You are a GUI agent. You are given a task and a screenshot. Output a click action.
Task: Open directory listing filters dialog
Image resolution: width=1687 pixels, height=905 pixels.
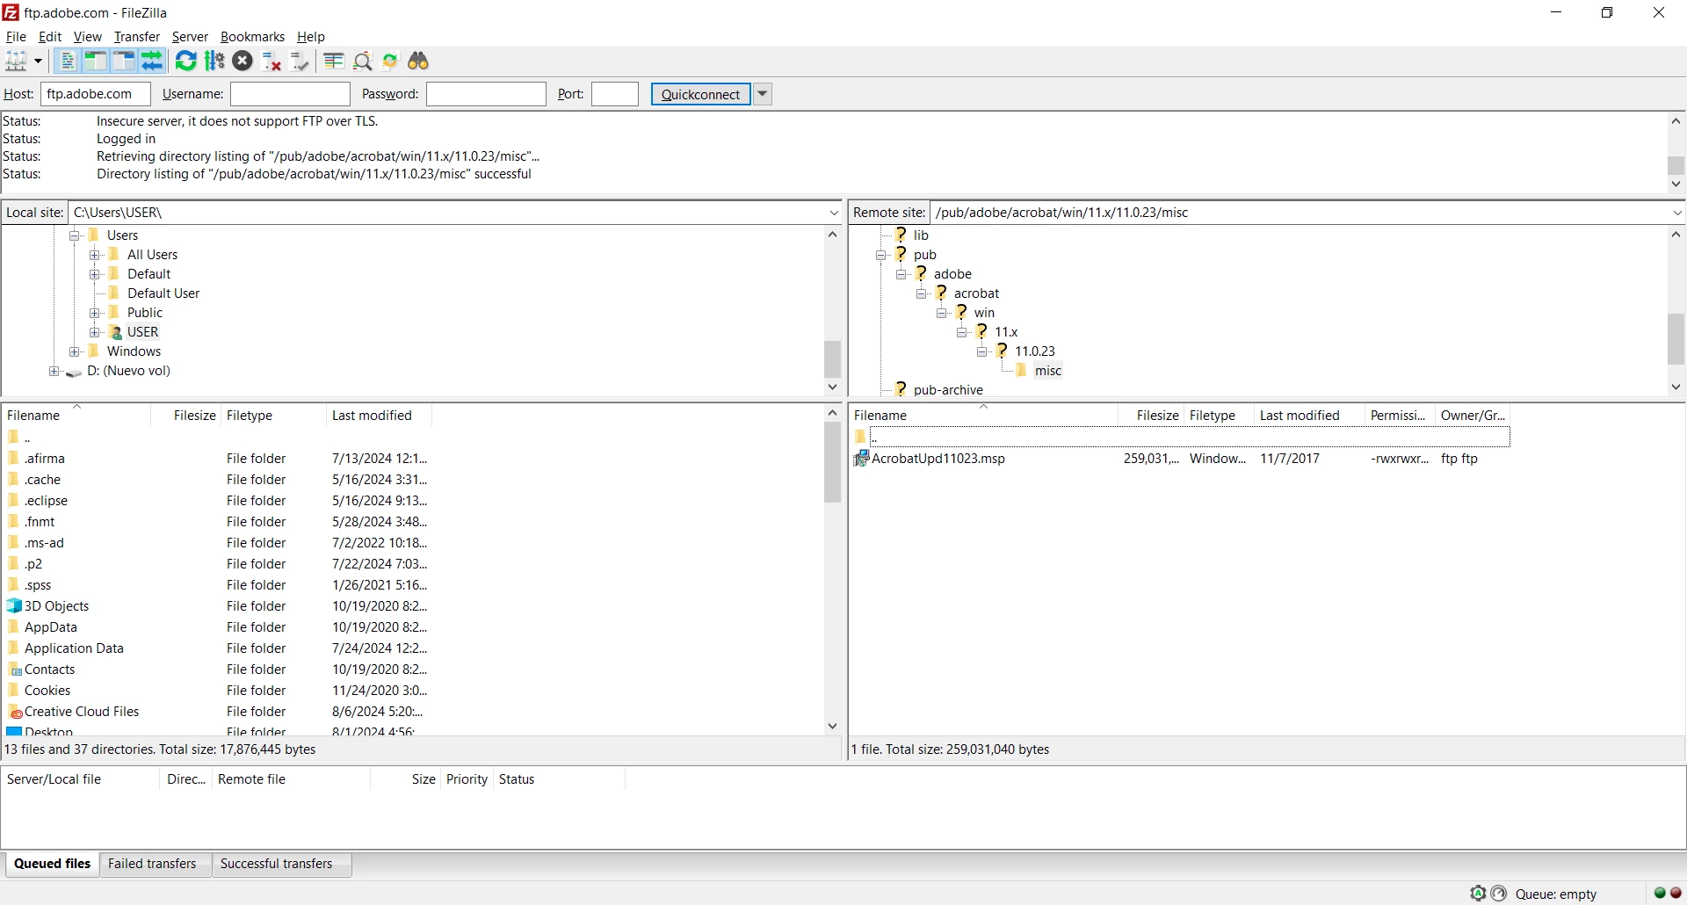(x=334, y=61)
